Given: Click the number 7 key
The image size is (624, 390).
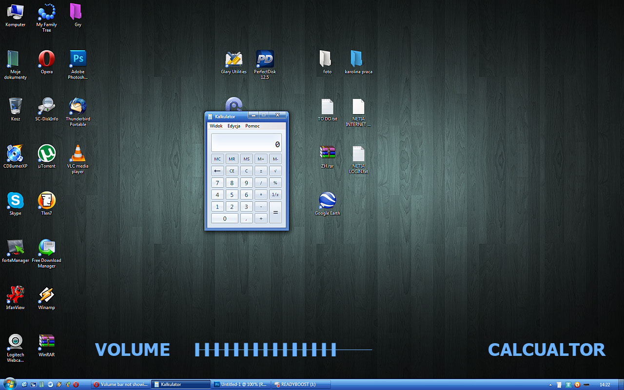Looking at the screenshot, I should coord(217,183).
